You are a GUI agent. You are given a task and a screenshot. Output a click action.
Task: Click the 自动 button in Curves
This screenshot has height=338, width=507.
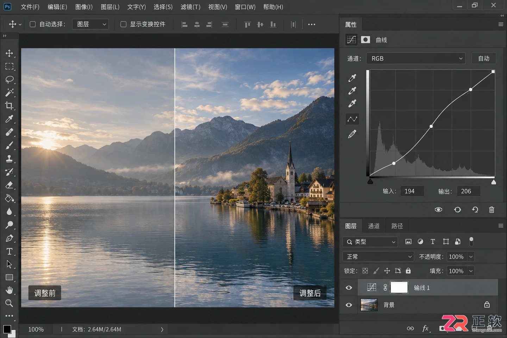click(x=484, y=58)
